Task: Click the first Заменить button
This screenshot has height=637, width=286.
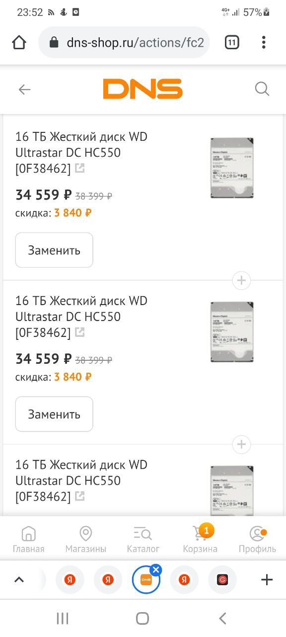Action: (x=54, y=250)
